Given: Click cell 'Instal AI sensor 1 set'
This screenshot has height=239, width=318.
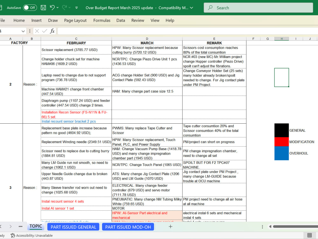Looking at the screenshot, I should 76,208.
